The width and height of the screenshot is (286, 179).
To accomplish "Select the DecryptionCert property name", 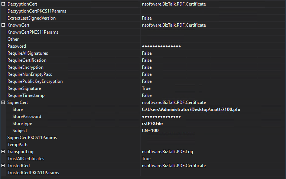I will [x=22, y=4].
